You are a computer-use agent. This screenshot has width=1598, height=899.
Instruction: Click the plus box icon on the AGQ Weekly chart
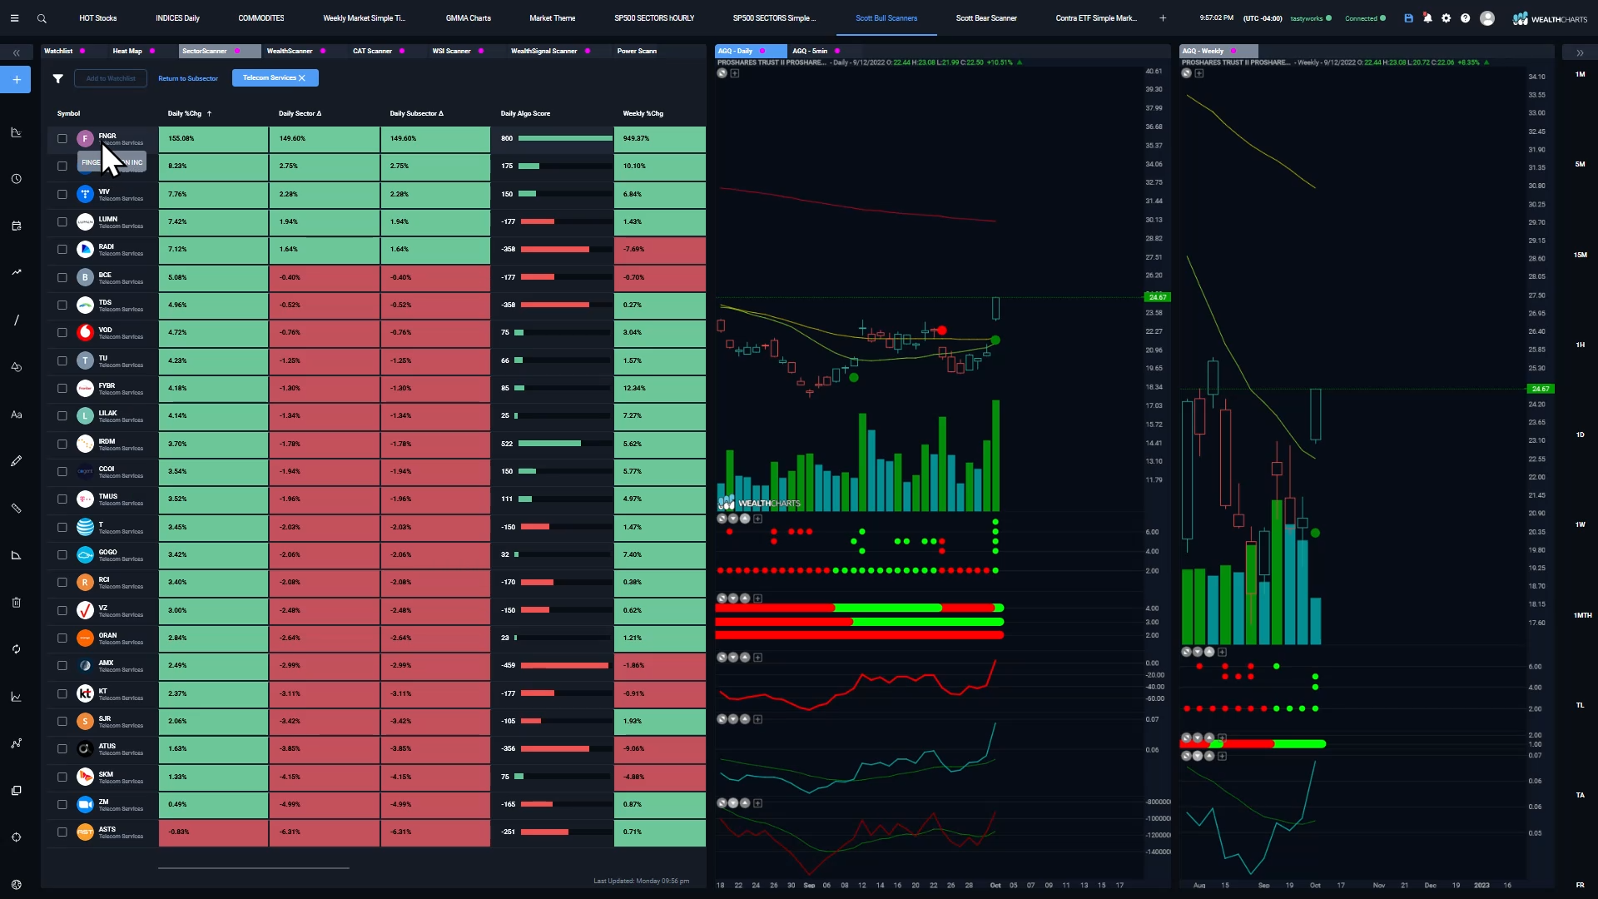[x=1199, y=73]
